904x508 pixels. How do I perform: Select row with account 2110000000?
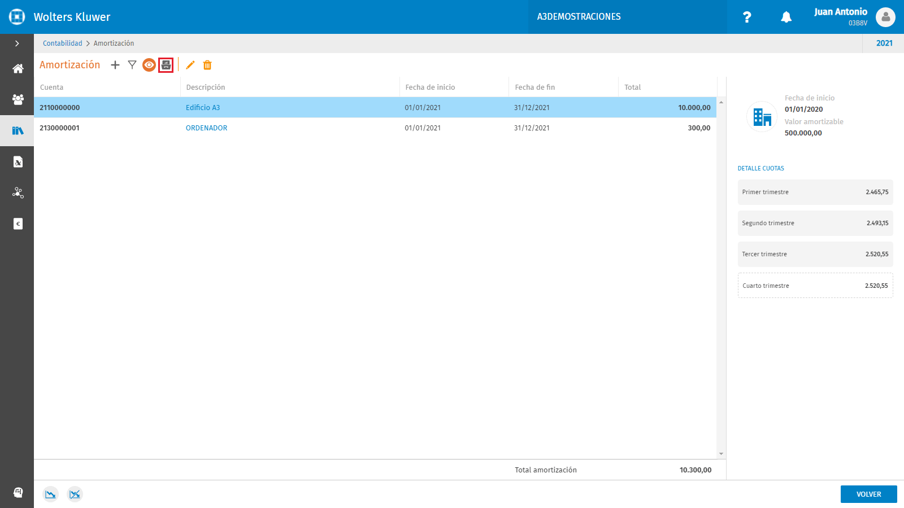coord(375,108)
